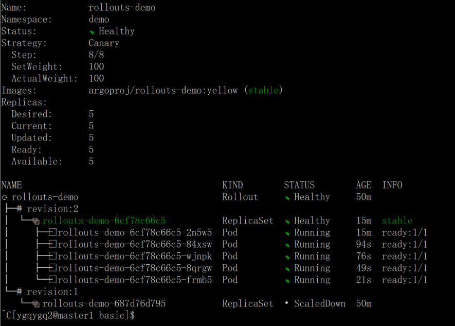Click the KIND column header
This screenshot has height=326, width=455.
(232, 185)
